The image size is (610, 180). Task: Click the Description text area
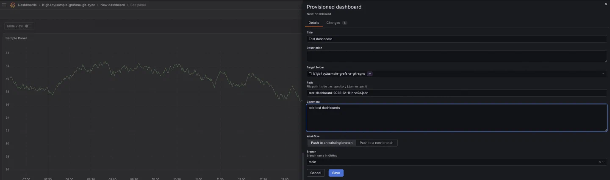[x=457, y=56]
